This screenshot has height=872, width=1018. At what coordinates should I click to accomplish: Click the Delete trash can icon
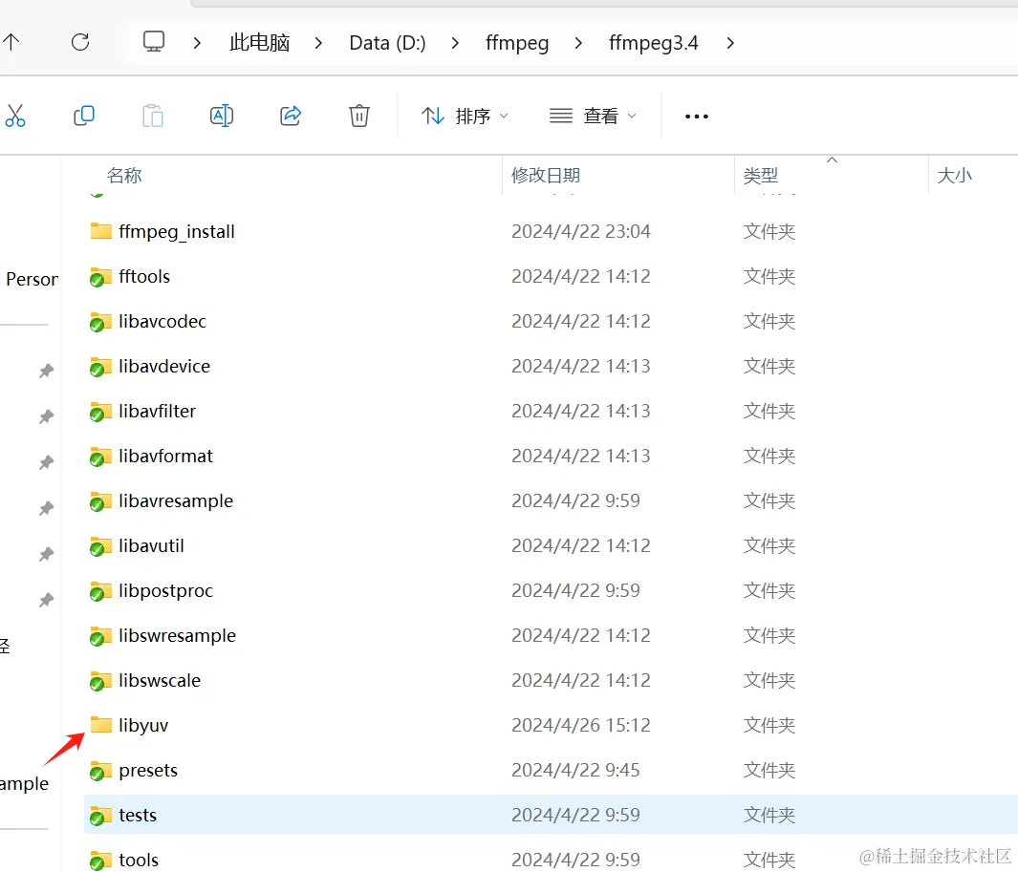[x=359, y=116]
